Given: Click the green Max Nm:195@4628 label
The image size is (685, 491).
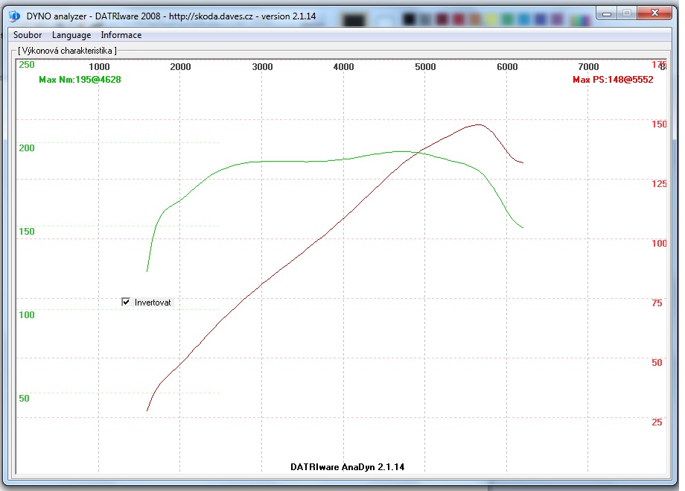Looking at the screenshot, I should click(80, 80).
